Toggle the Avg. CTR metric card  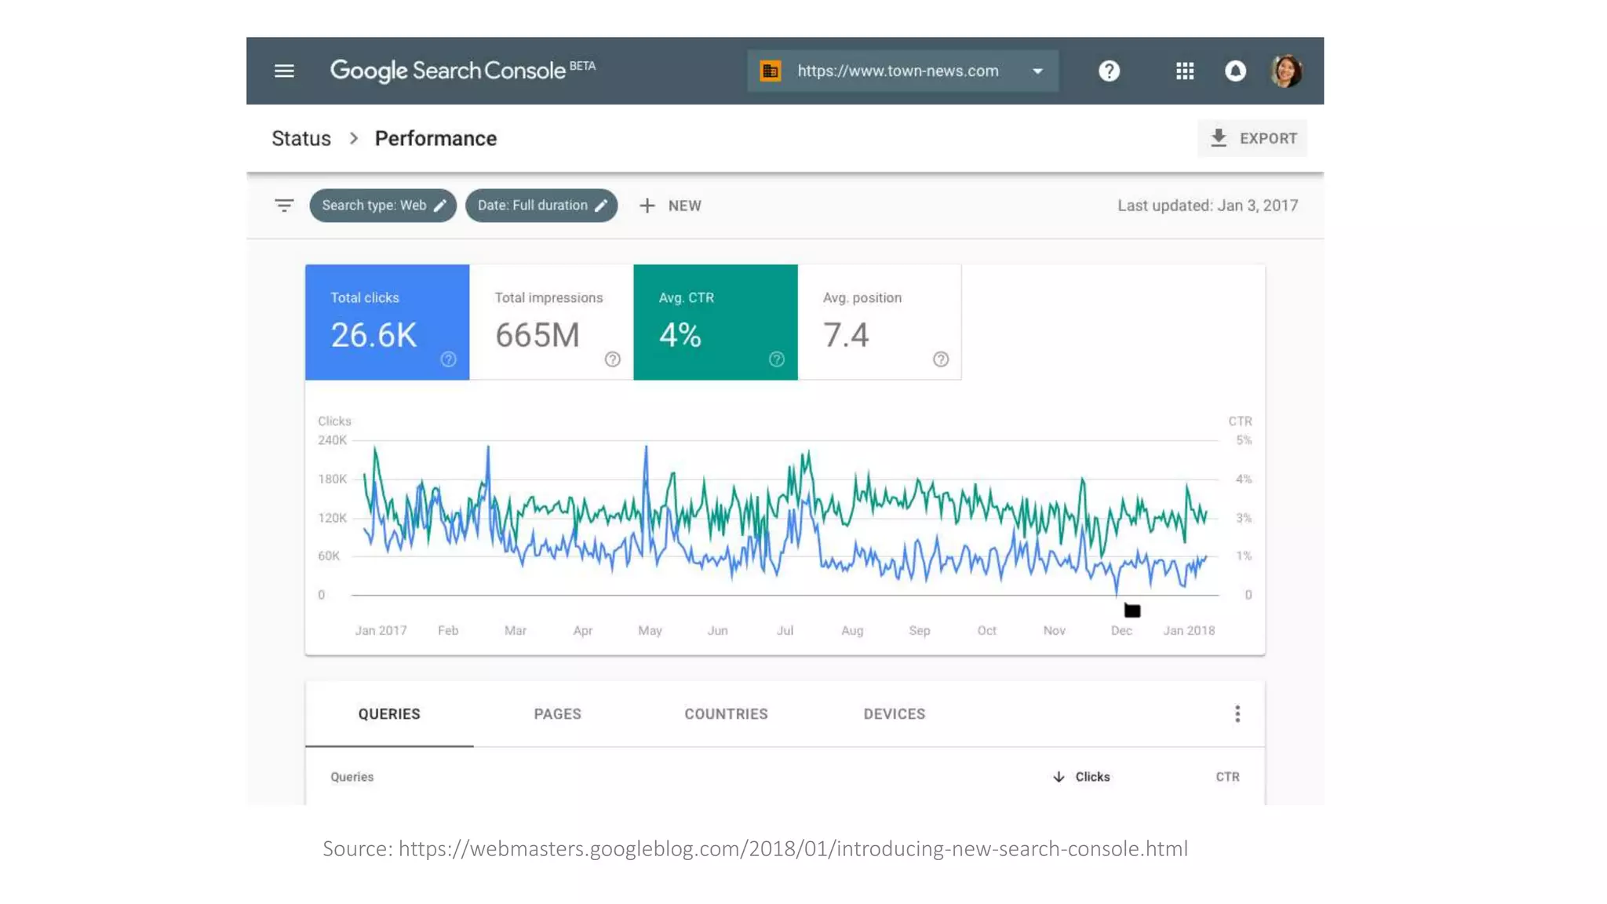(716, 322)
